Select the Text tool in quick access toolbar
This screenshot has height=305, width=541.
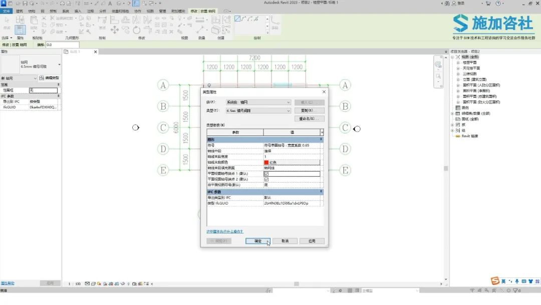[110, 4]
